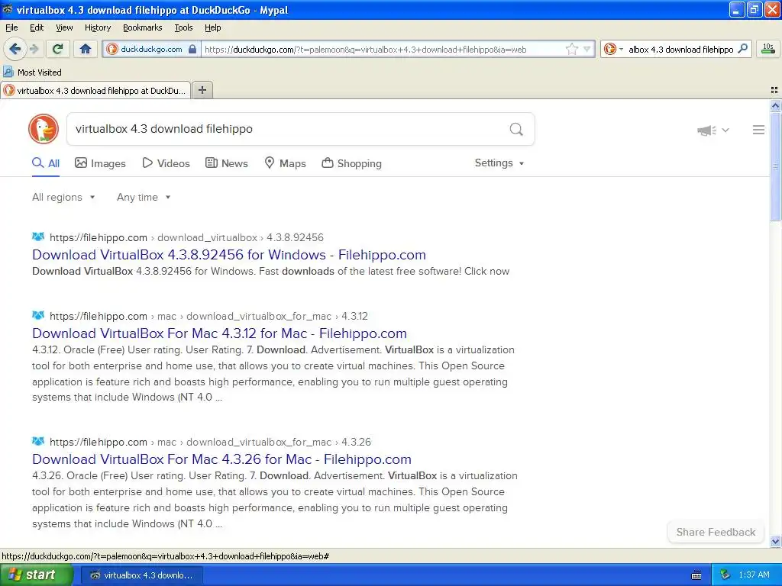Expand the chevron beside the megaphone icon
The image size is (782, 586).
coord(725,130)
